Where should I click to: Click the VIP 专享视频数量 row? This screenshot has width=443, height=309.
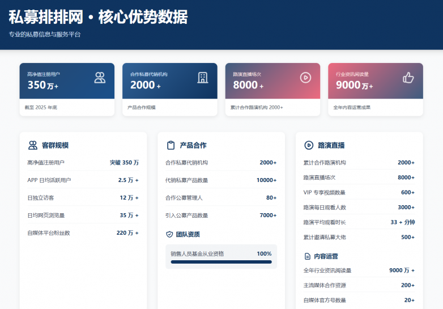point(359,192)
